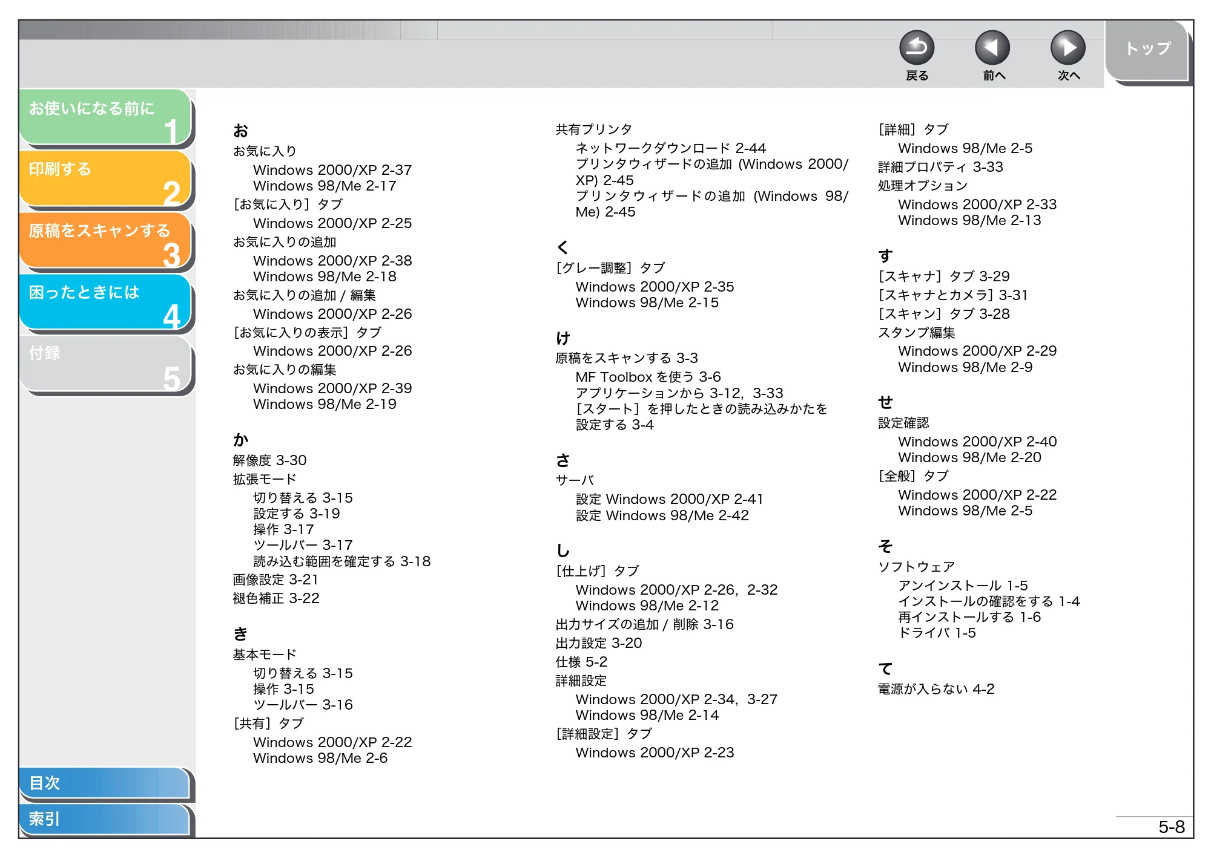Click the 次へ (next page) arrow icon
This screenshot has height=856, width=1211.
tap(1067, 48)
